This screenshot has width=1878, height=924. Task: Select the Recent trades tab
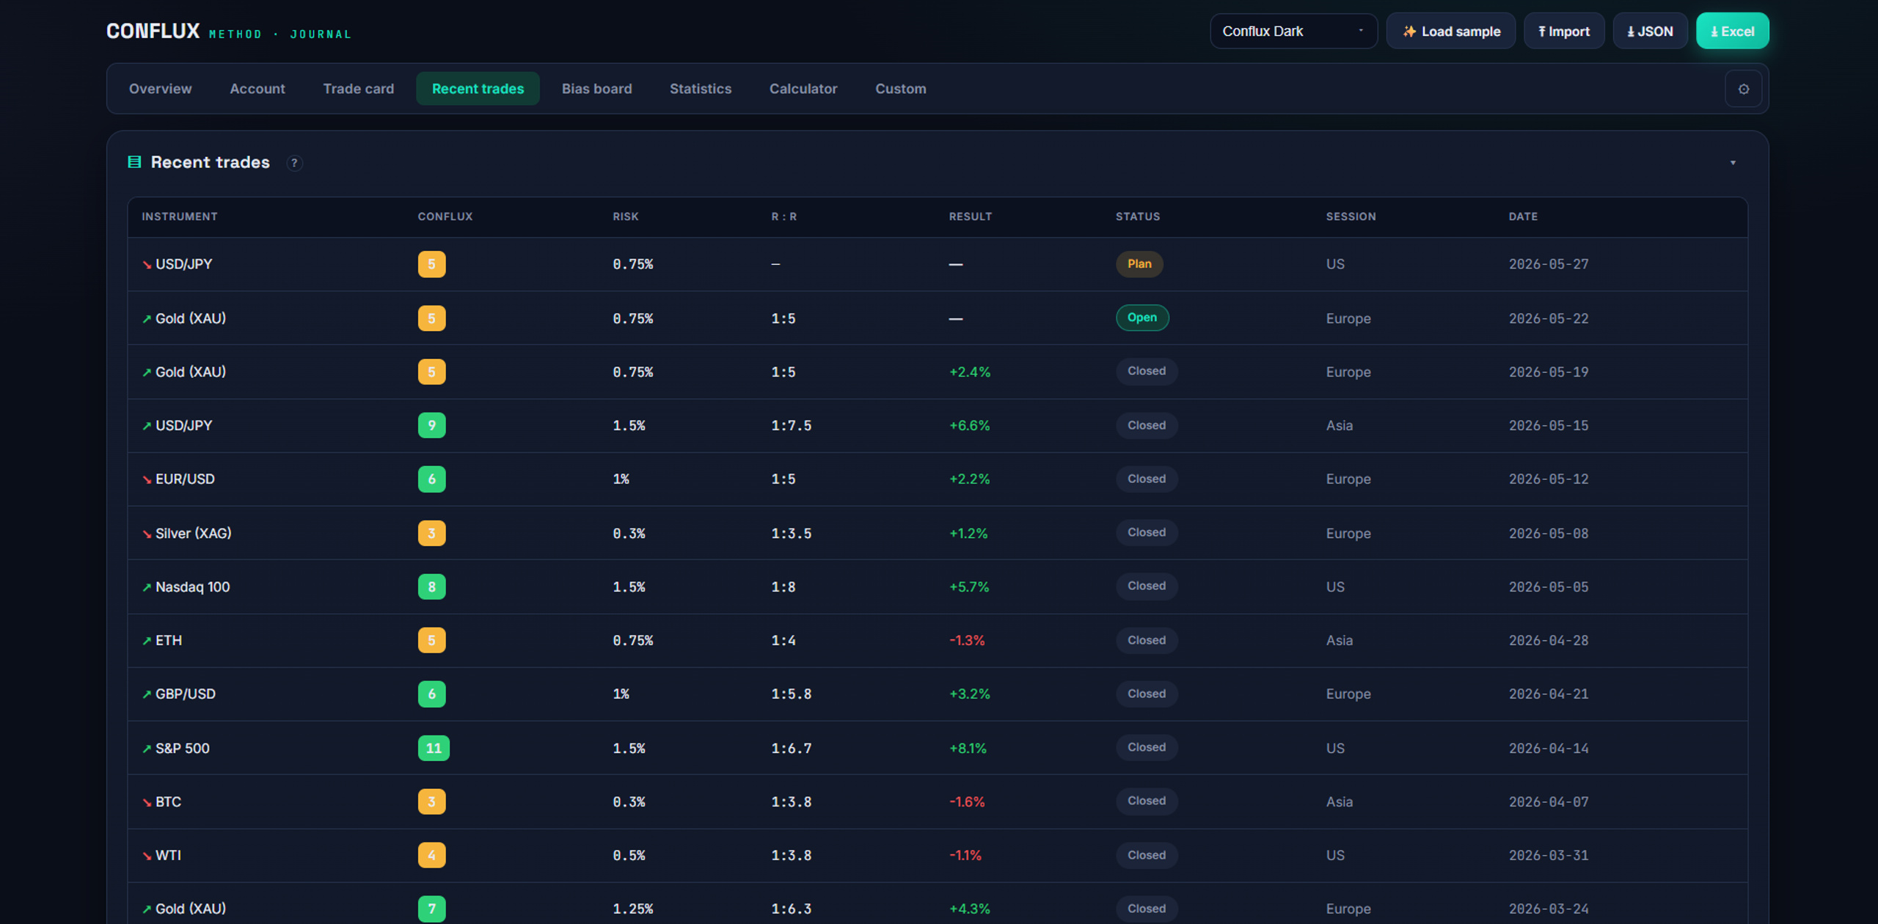pyautogui.click(x=478, y=89)
